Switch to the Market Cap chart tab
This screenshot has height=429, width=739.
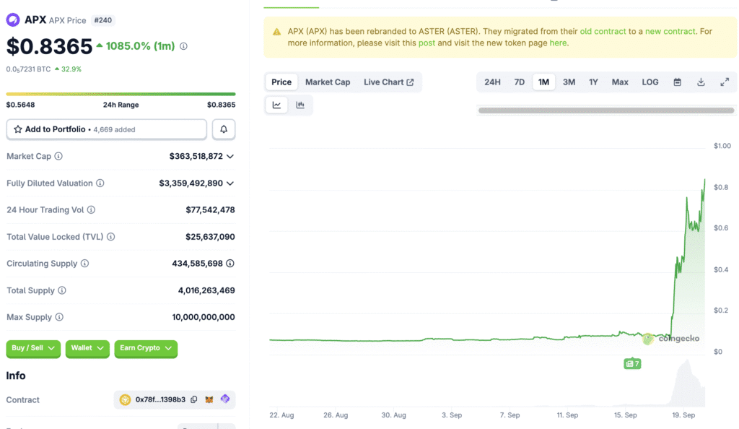pyautogui.click(x=328, y=82)
